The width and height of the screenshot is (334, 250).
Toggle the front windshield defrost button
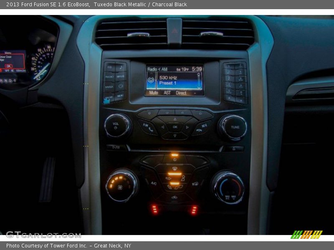pyautogui.click(x=175, y=169)
